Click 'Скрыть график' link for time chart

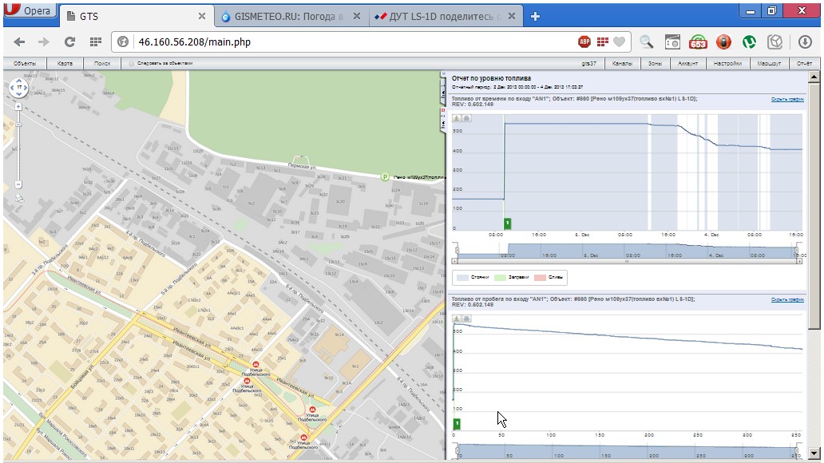(786, 100)
